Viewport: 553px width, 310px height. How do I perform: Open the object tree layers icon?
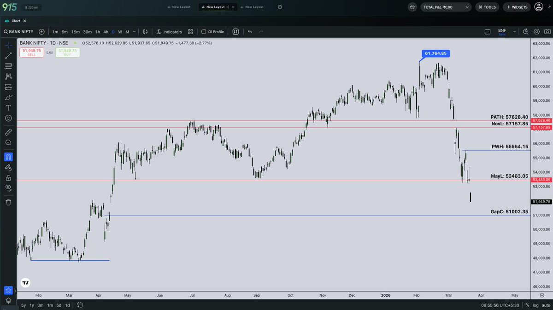pos(8,300)
